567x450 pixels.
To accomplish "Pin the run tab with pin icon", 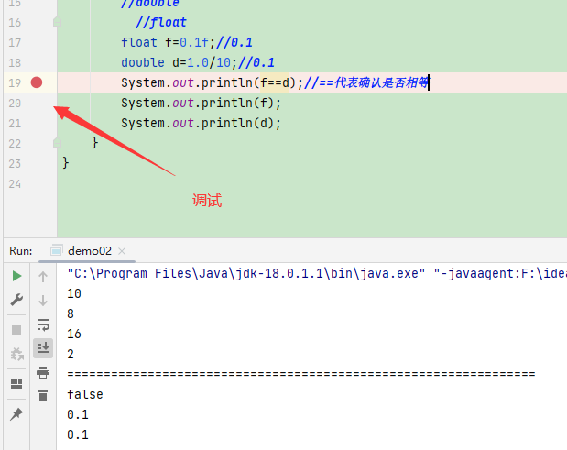I will [x=16, y=414].
